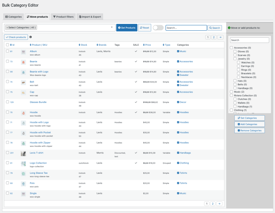Click the sort arrows on the Price column
The height and width of the screenshot is (213, 275).
click(x=144, y=45)
